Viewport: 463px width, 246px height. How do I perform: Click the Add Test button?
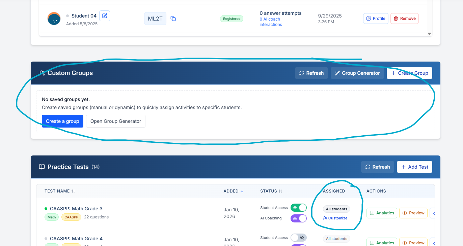click(x=414, y=167)
